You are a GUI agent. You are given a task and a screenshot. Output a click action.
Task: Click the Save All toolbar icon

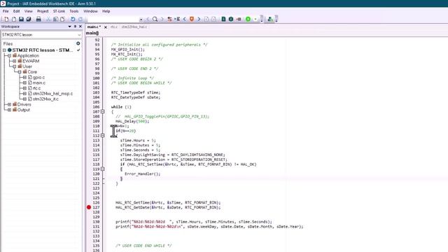[x=29, y=19]
